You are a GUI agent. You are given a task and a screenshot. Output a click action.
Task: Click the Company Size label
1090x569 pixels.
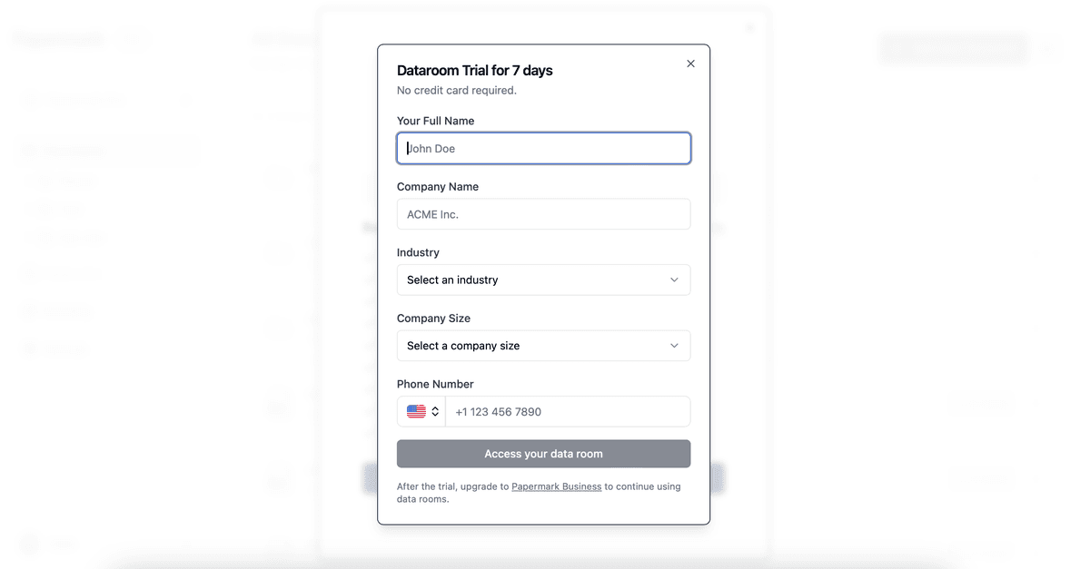pyautogui.click(x=433, y=319)
